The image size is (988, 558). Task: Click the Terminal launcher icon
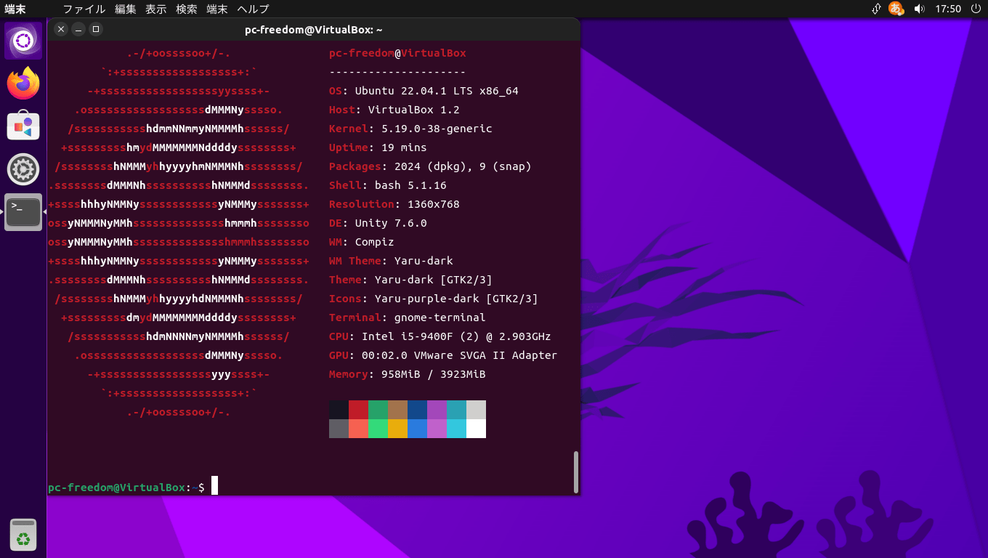coord(23,211)
